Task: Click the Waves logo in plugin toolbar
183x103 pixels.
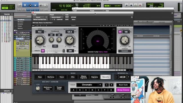Action: [33, 25]
